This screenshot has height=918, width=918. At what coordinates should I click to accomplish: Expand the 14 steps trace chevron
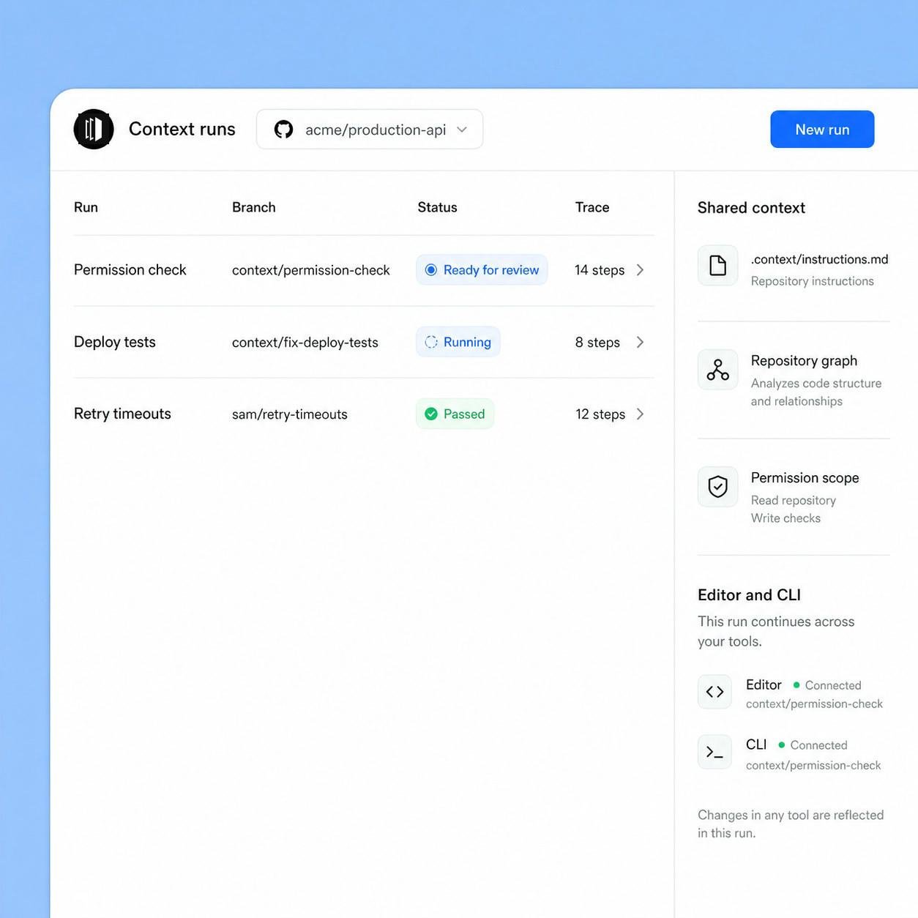[641, 270]
